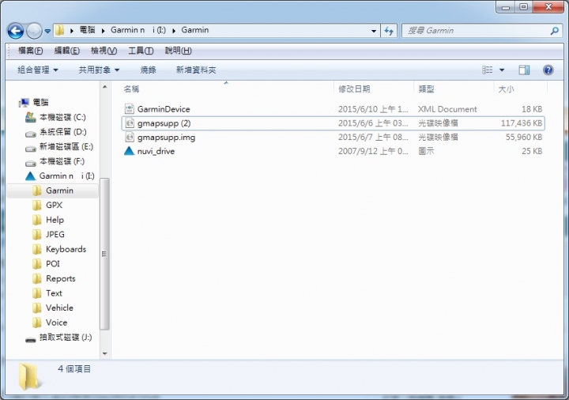The width and height of the screenshot is (569, 400).
Task: Click the nuvi_drive file name
Action: tap(156, 151)
